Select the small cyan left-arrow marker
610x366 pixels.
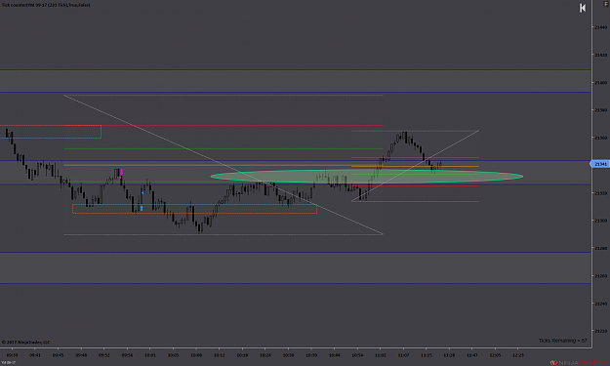click(142, 192)
